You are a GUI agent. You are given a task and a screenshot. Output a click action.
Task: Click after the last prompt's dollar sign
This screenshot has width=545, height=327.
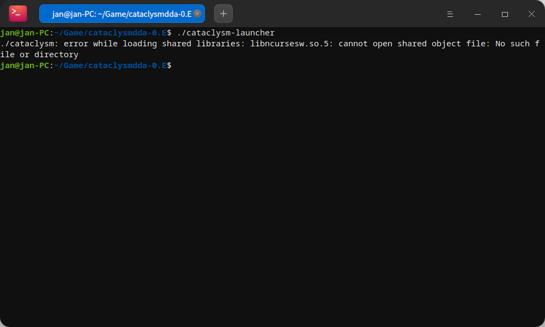pyautogui.click(x=179, y=65)
